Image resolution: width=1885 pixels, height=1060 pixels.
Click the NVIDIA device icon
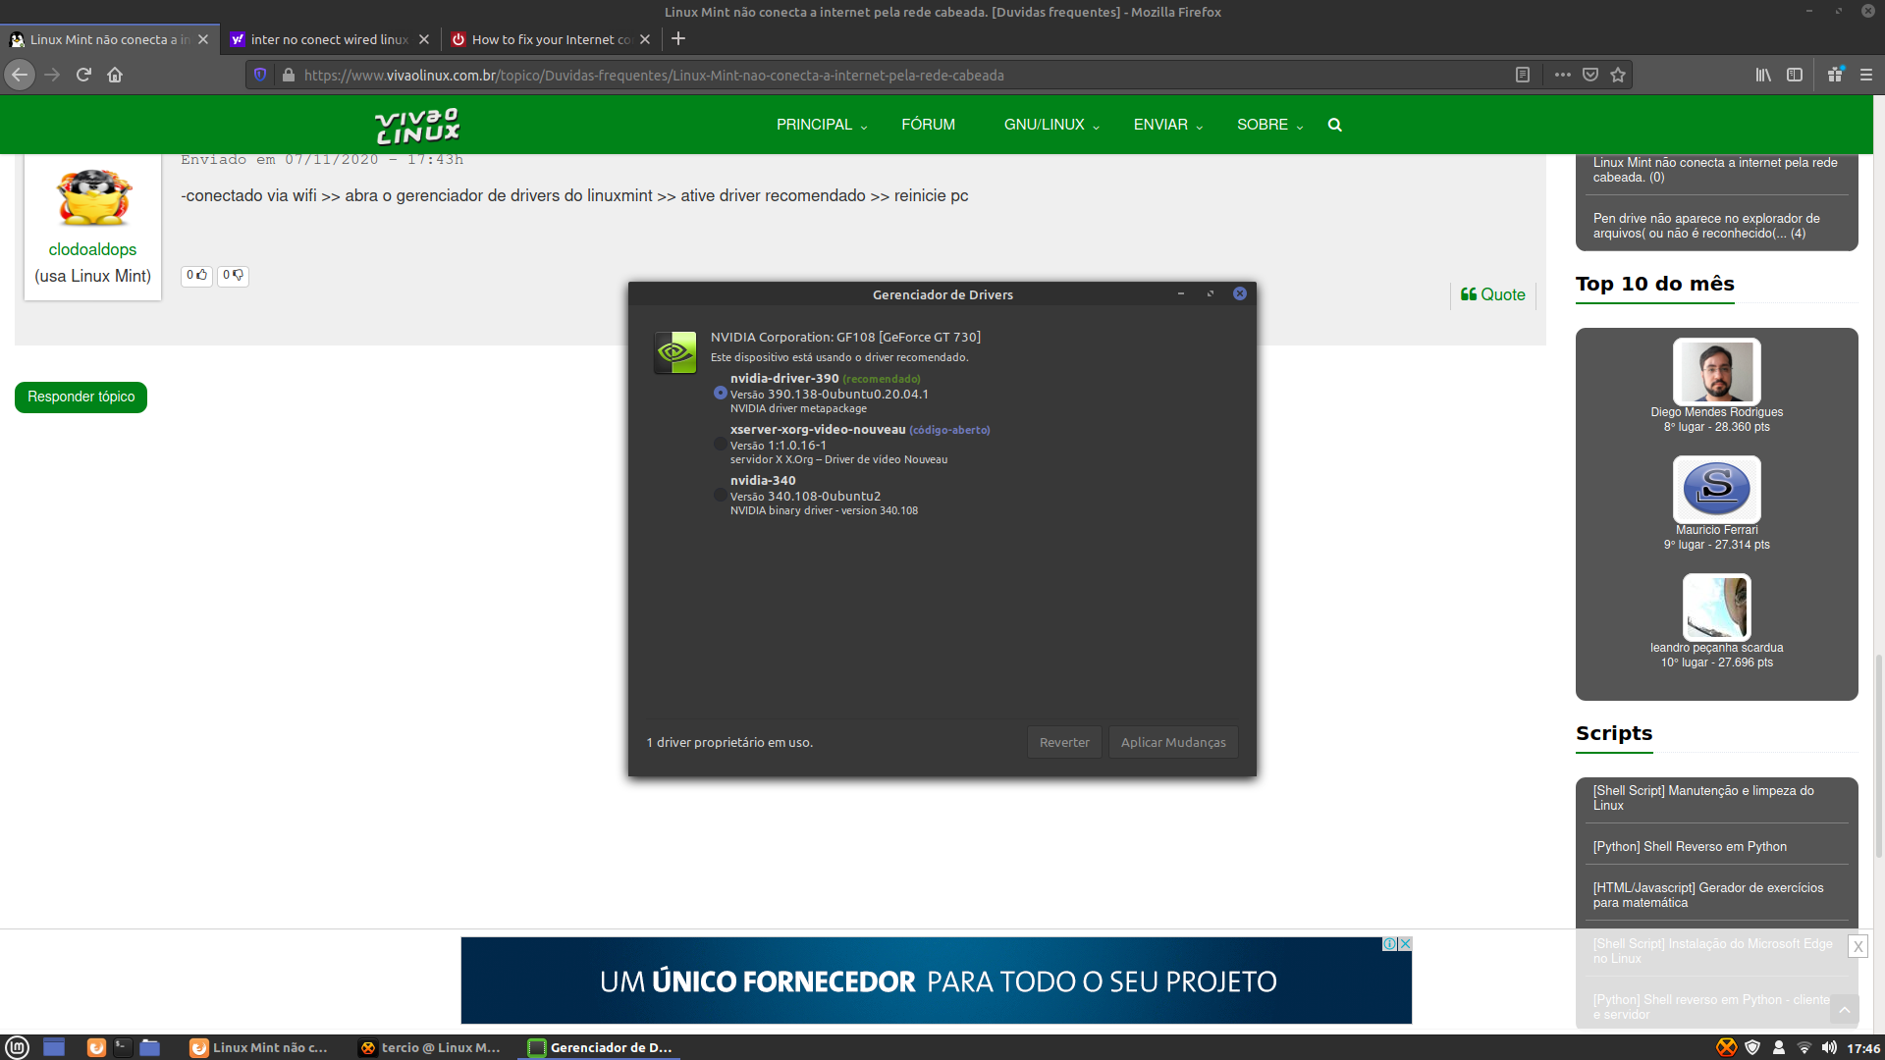click(x=675, y=352)
